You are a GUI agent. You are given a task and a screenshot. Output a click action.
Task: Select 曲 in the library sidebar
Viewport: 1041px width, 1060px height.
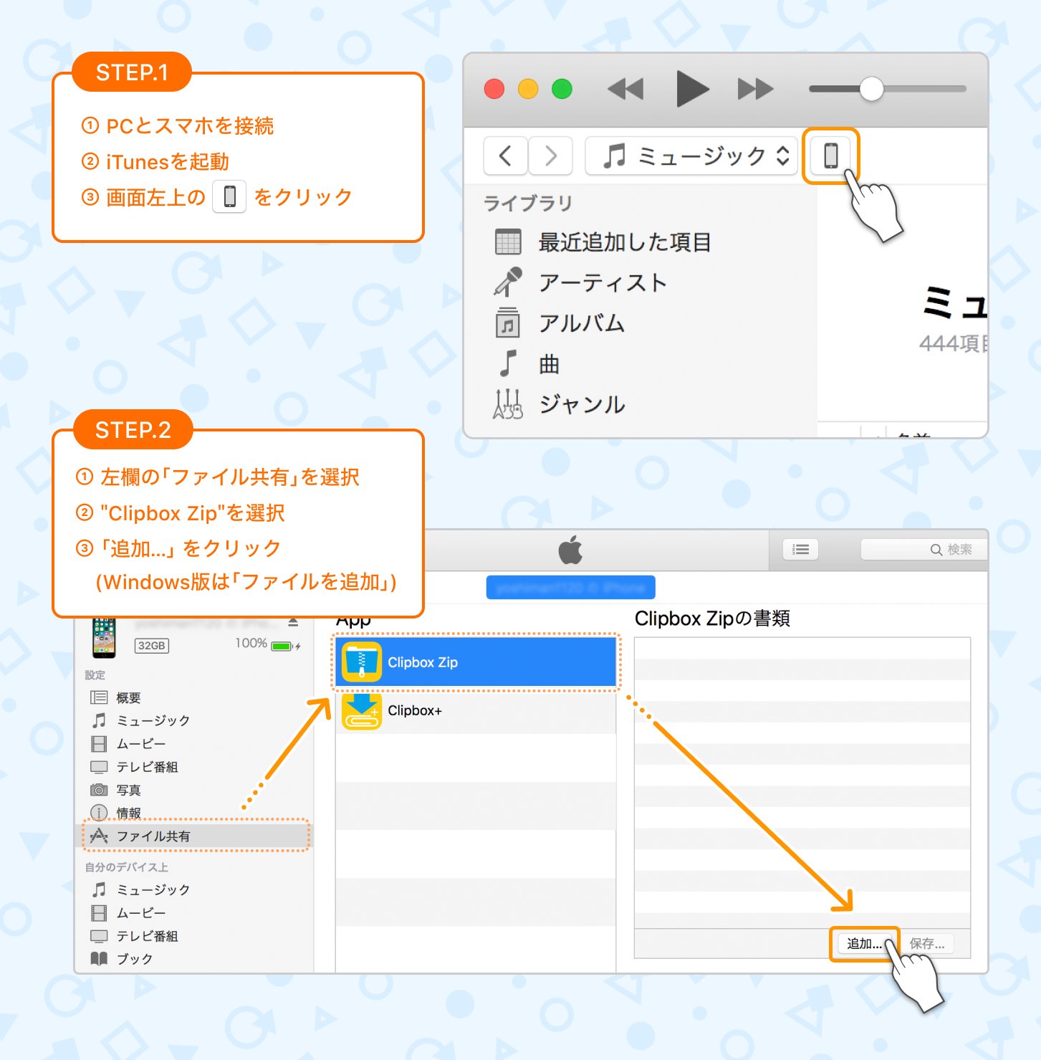click(x=549, y=364)
